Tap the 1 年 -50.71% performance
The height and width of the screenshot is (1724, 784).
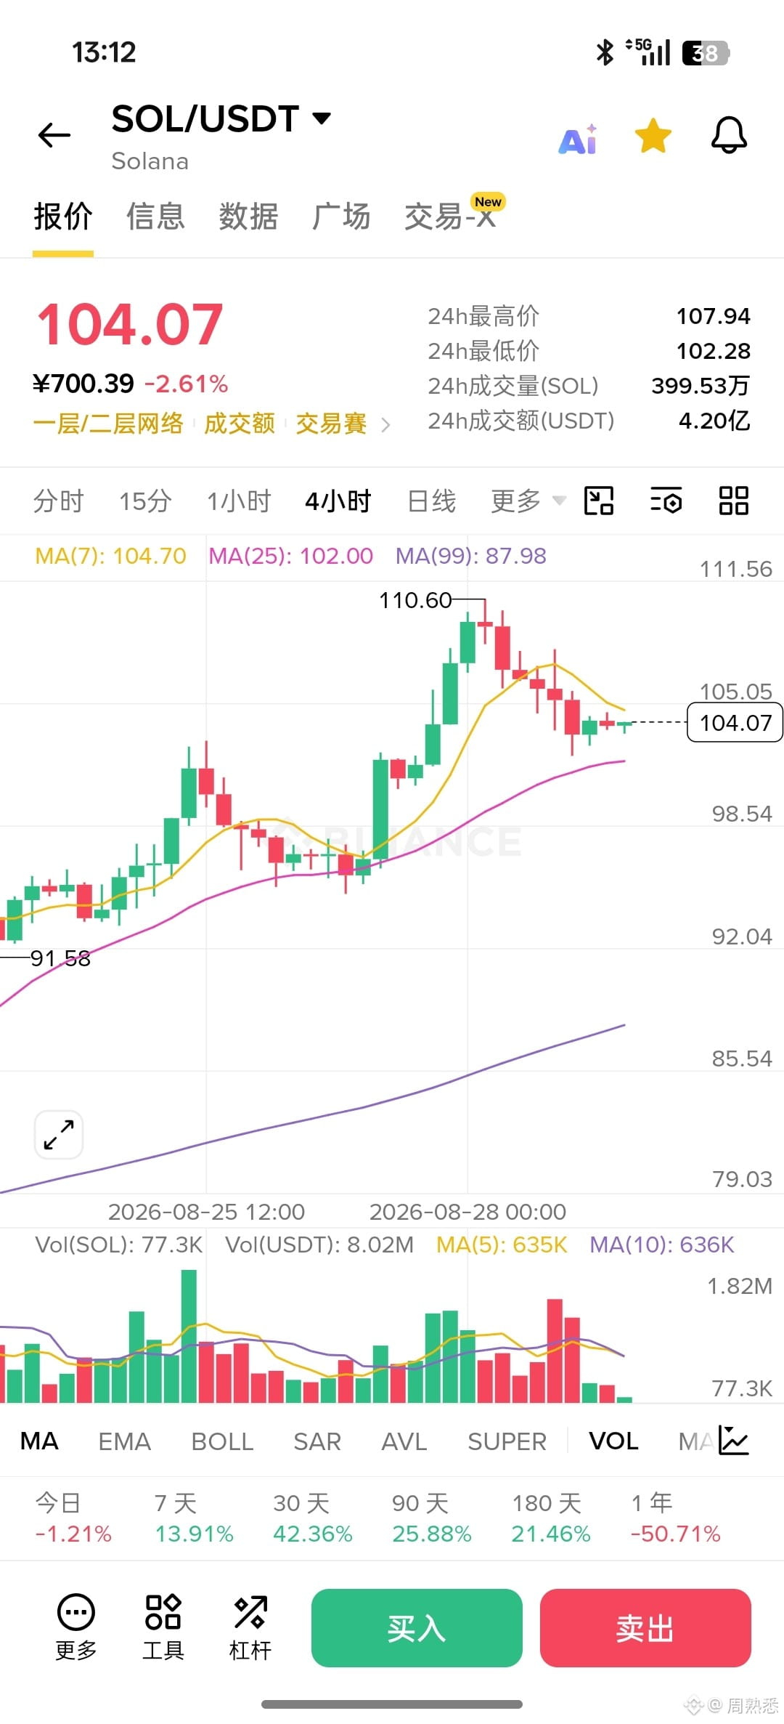[x=676, y=1518]
